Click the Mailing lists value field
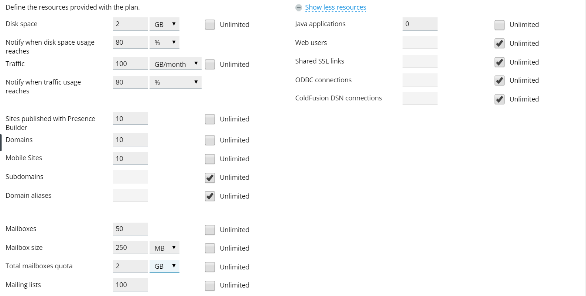586x296 pixels. (x=130, y=285)
